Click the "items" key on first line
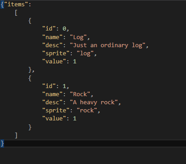186x164 pixels. tap(16, 4)
